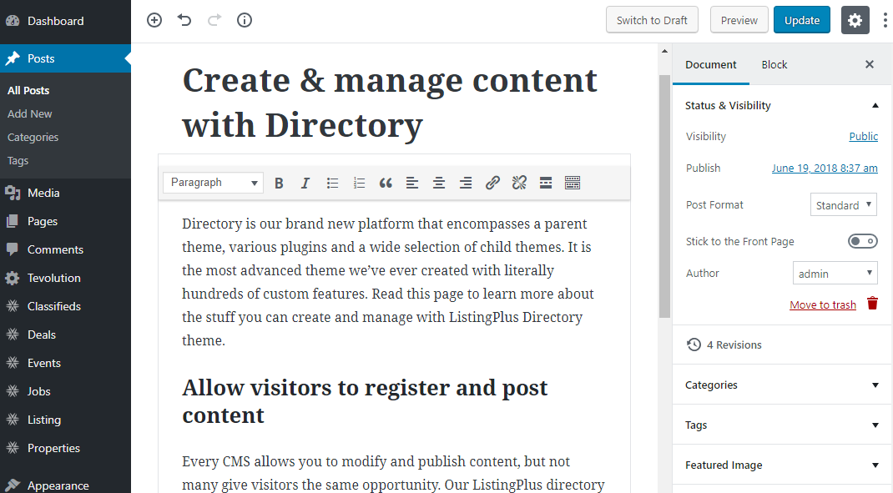Viewport: 893px width, 493px height.
Task: Click the paragraph starting 'Directory is our brand new'
Action: (x=388, y=282)
